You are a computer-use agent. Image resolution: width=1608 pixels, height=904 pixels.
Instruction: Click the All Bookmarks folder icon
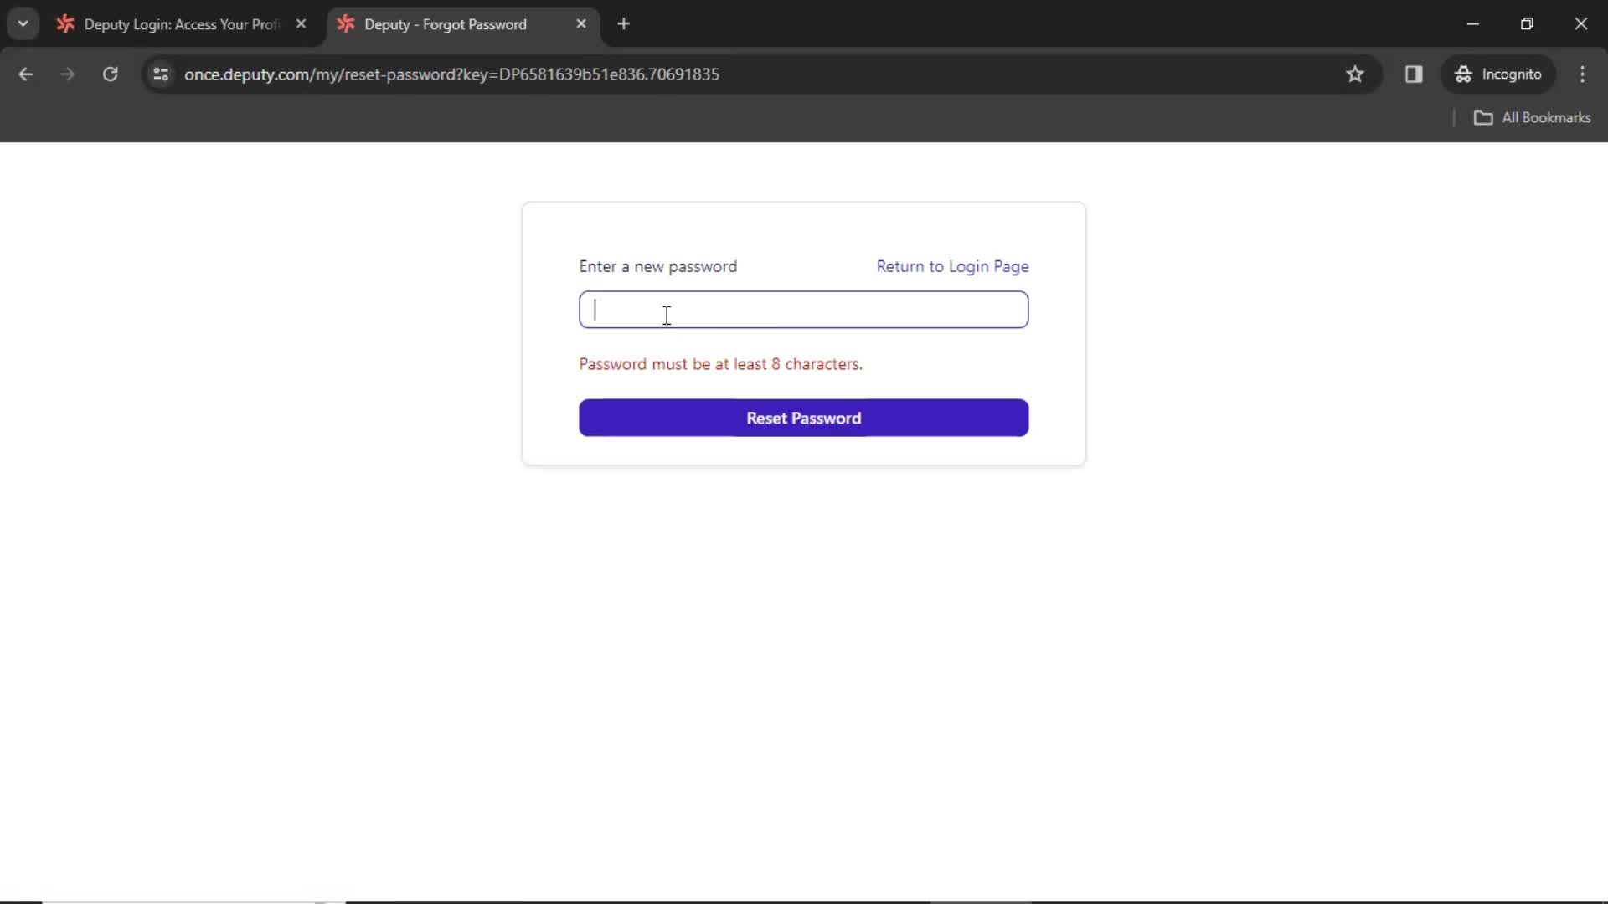coord(1483,117)
